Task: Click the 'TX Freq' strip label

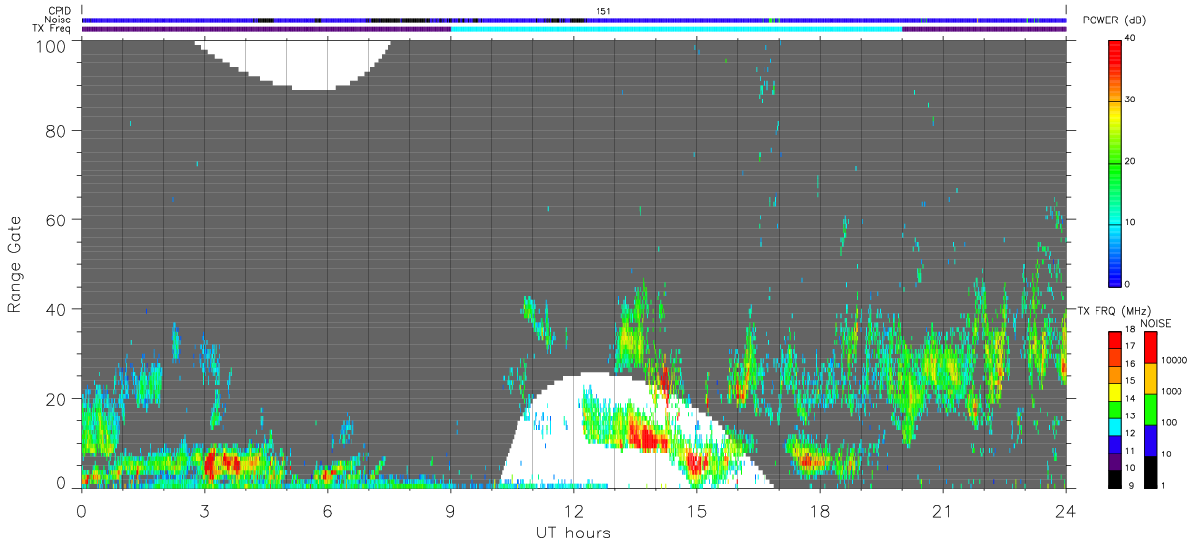Action: coord(53,28)
